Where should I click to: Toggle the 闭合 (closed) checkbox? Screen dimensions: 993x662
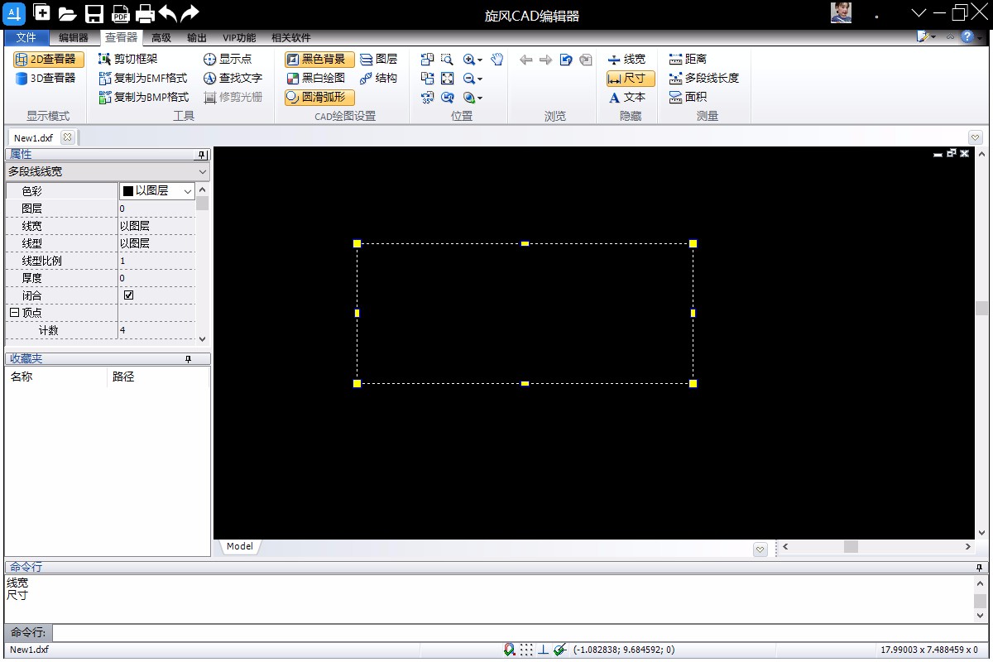click(x=128, y=295)
